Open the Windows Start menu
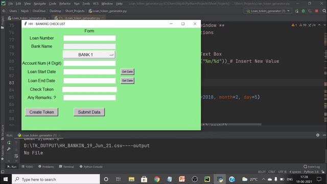Screen dimensions: 327x184 pyautogui.click(x=6, y=179)
